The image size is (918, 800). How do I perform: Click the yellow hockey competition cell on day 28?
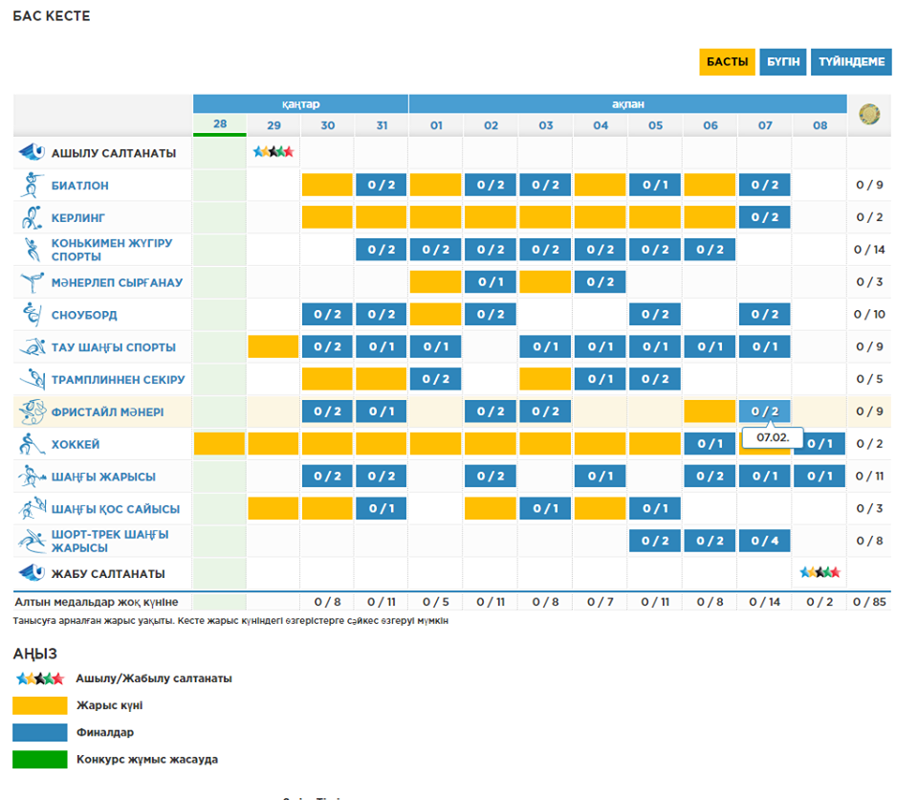tap(220, 444)
